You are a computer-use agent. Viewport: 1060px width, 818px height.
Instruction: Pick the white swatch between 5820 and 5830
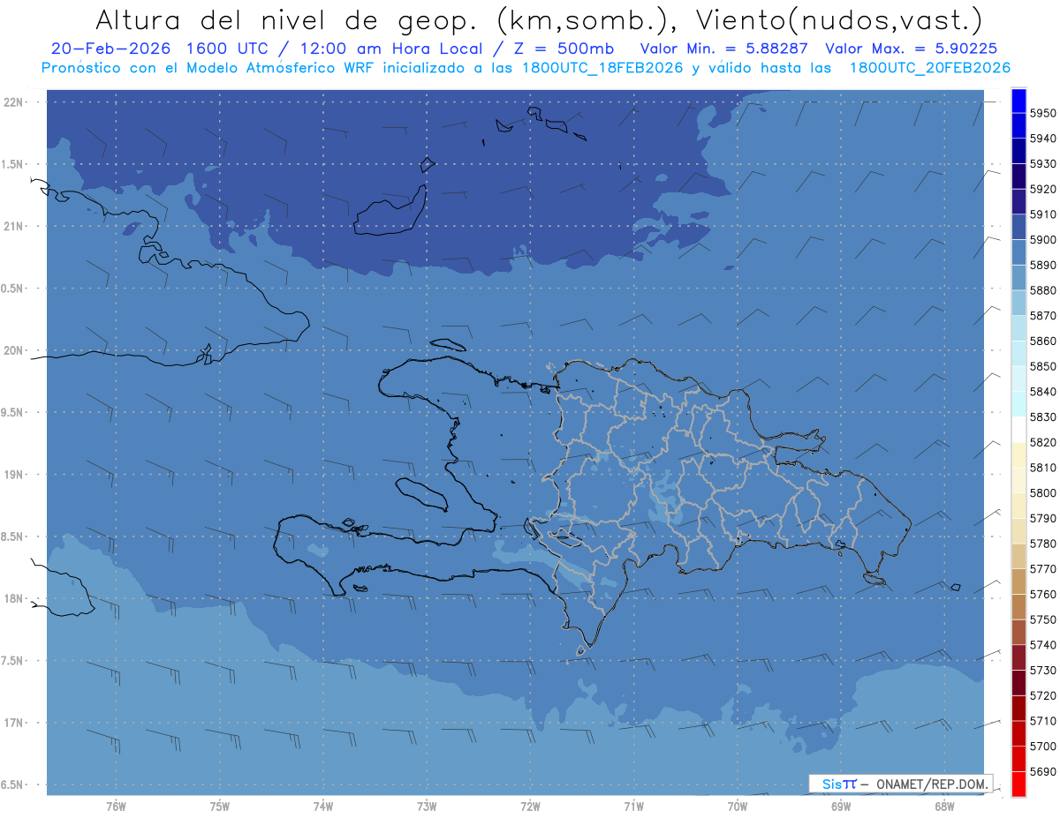(1018, 430)
